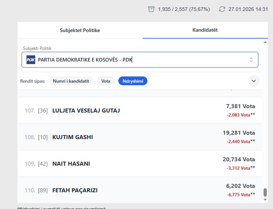273x209 pixels.
Task: Click the ballot box archive icon
Action: pos(151,9)
